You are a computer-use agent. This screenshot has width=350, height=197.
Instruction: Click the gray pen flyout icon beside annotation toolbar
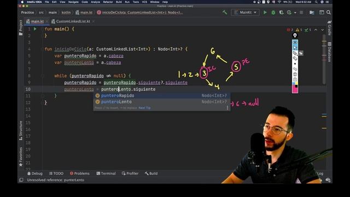(301, 53)
